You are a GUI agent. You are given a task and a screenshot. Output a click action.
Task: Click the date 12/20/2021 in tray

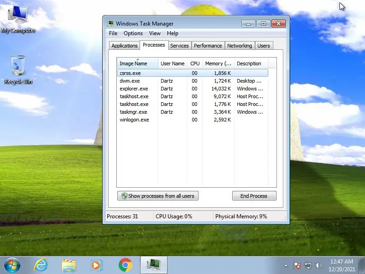(341, 269)
